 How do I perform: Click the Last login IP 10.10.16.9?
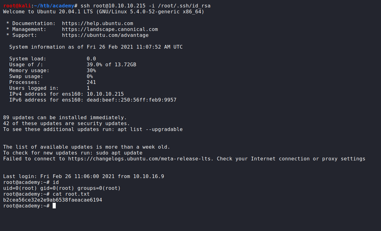coord(149,177)
